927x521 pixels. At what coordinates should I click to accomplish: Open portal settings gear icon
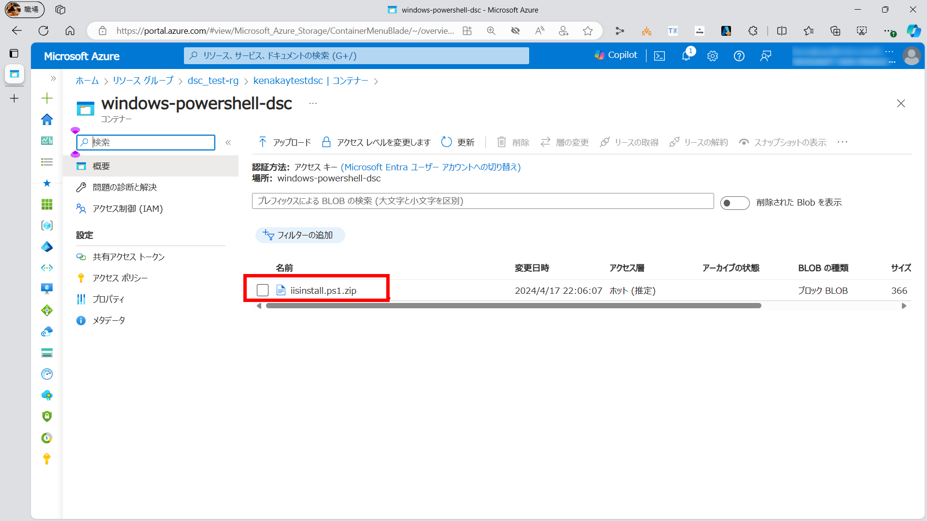pos(713,56)
